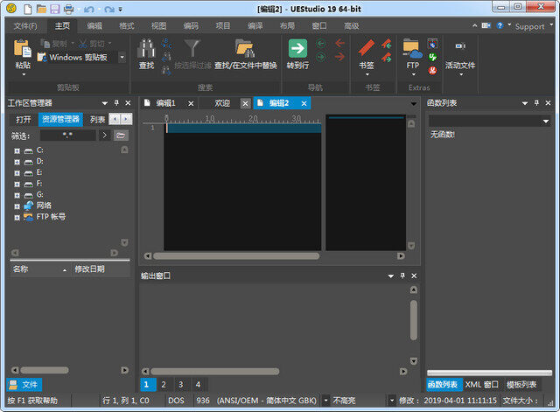Viewport: 560px width, 412px height.
Task: Open the File menu
Action: pyautogui.click(x=25, y=26)
